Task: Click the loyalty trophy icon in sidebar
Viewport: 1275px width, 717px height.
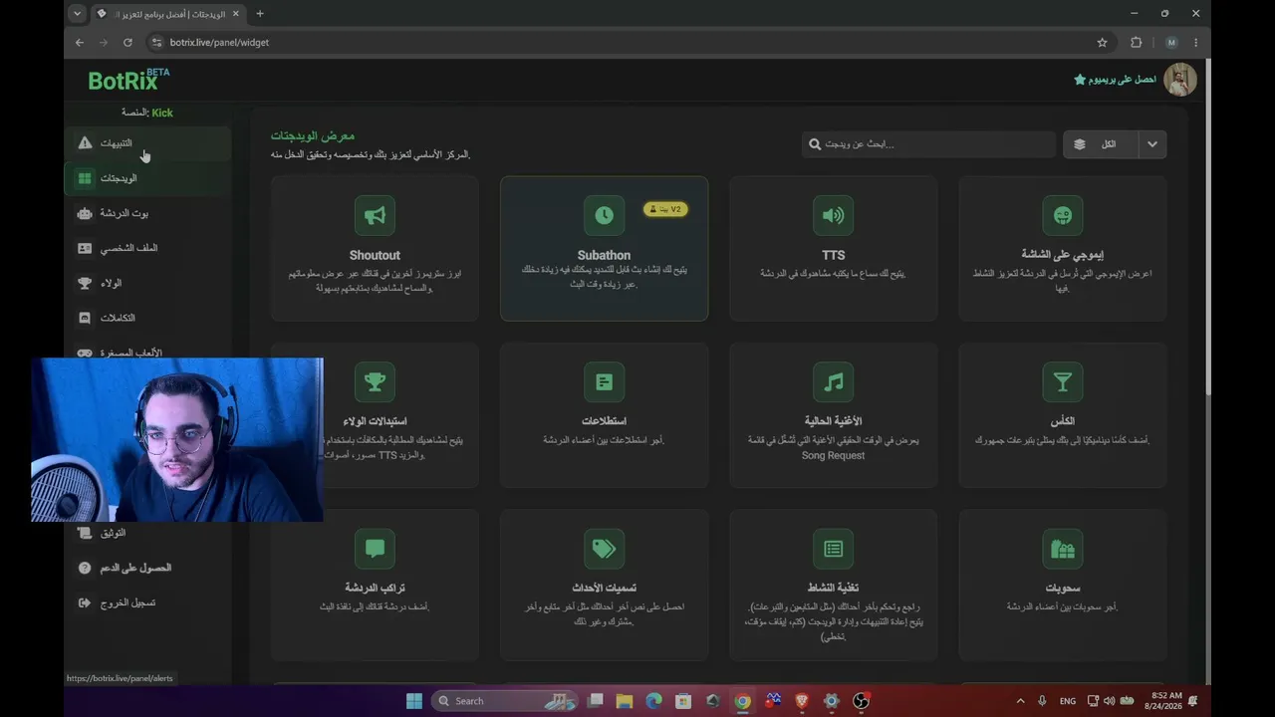Action: pos(85,283)
